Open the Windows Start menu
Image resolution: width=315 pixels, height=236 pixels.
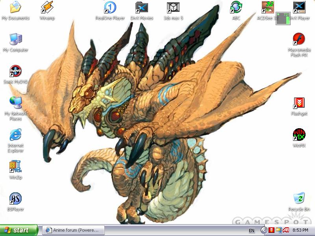19,230
